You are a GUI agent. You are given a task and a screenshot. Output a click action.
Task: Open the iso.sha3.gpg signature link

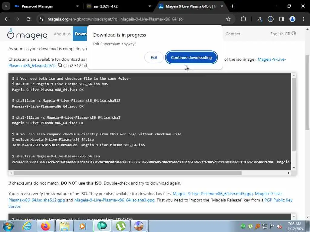(x=114, y=200)
